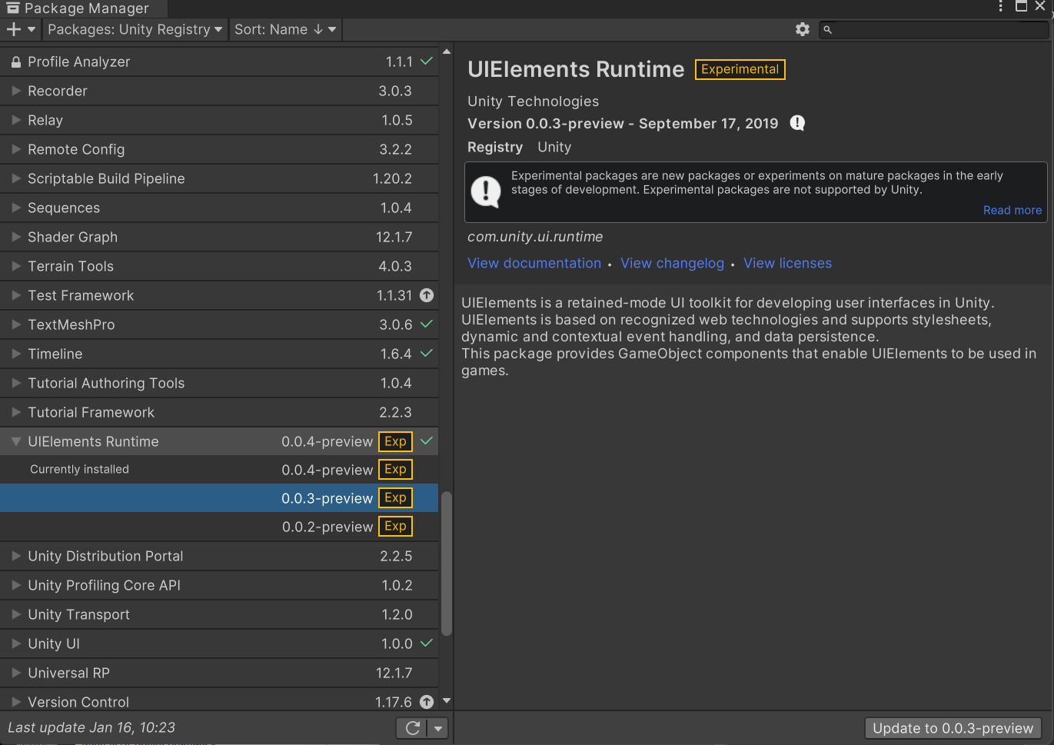Open dropdown arrow next to refresh button
Screen dimensions: 1054x745
[438, 728]
